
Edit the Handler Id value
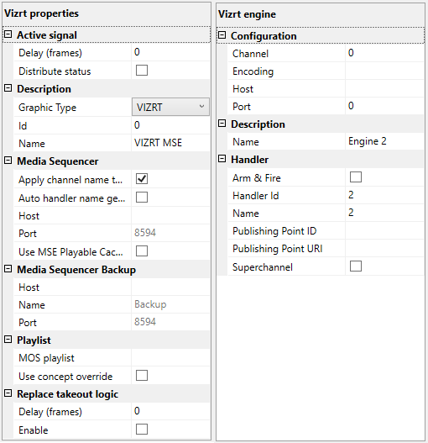coord(384,195)
